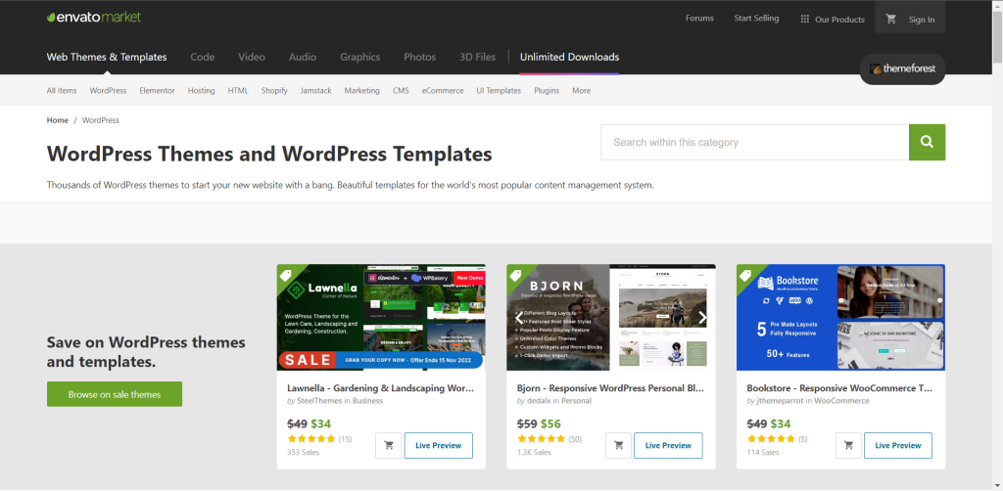Select Marketing in sub-navigation
This screenshot has width=1003, height=491.
point(362,91)
